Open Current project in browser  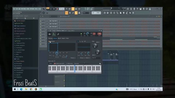pyautogui.click(x=21, y=21)
